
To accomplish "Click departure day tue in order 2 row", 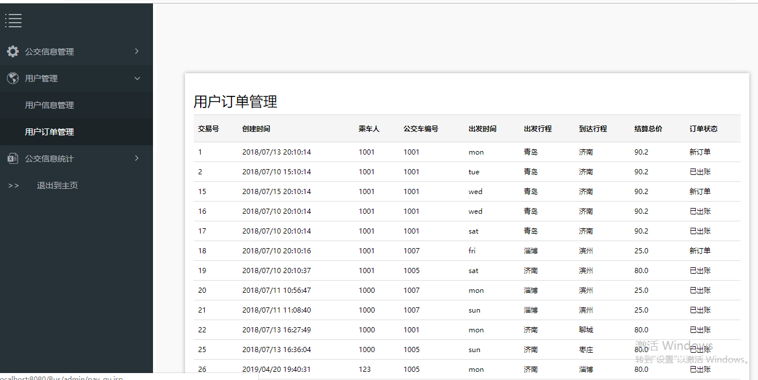I will click(x=474, y=172).
